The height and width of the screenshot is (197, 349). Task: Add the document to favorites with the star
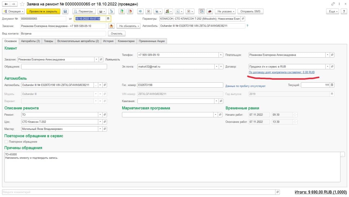point(23,4)
